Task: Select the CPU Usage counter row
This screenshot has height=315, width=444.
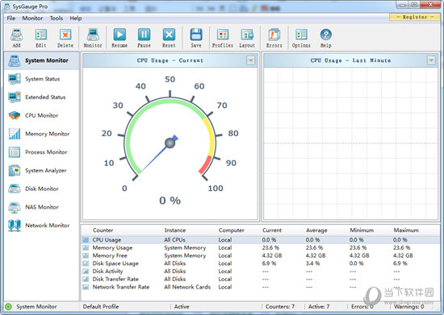Action: point(261,240)
